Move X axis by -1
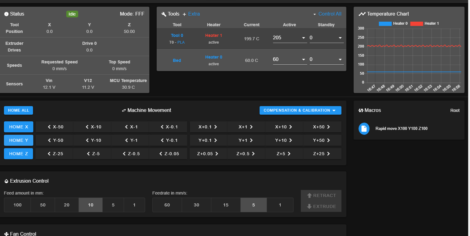Viewport: 470px width, 236px height. point(130,127)
